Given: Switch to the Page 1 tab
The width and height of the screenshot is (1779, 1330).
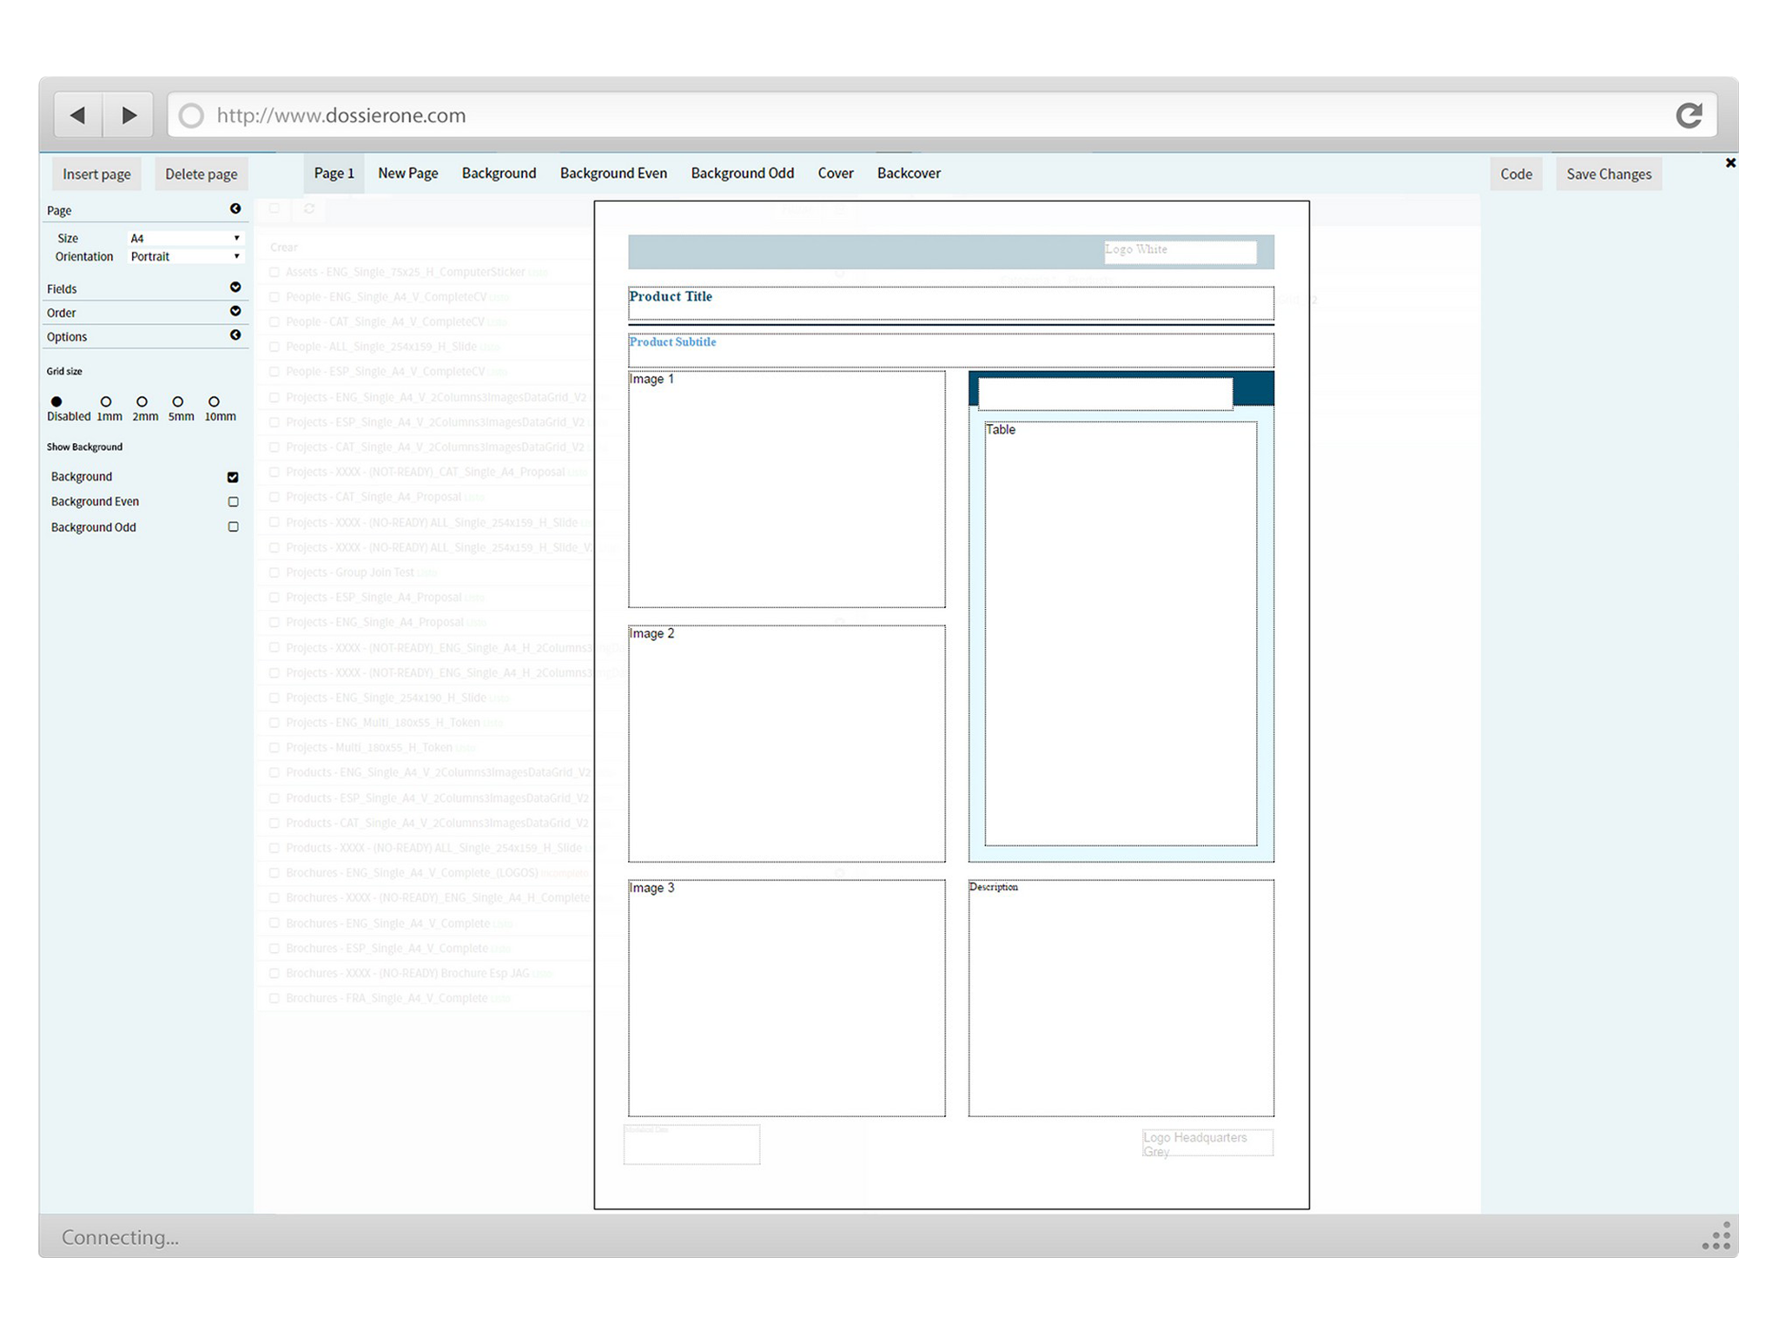Looking at the screenshot, I should (334, 173).
